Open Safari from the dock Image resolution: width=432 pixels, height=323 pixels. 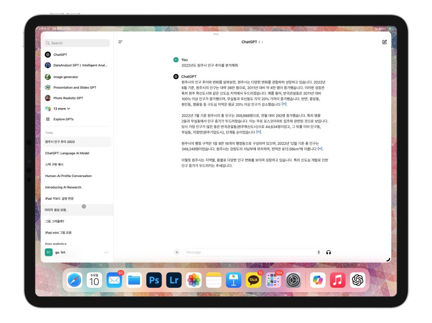[74, 280]
